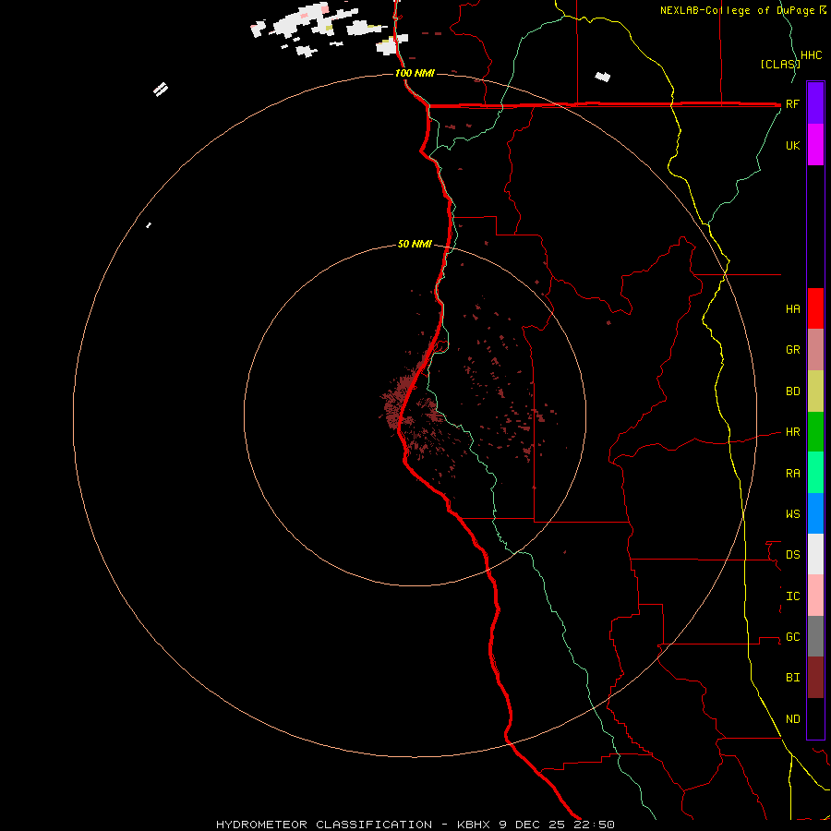Click the DS white legend swatch
This screenshot has width=831, height=831.
click(x=815, y=554)
